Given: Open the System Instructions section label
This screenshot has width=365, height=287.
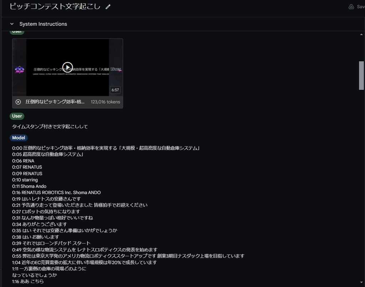Looking at the screenshot, I should 43,24.
